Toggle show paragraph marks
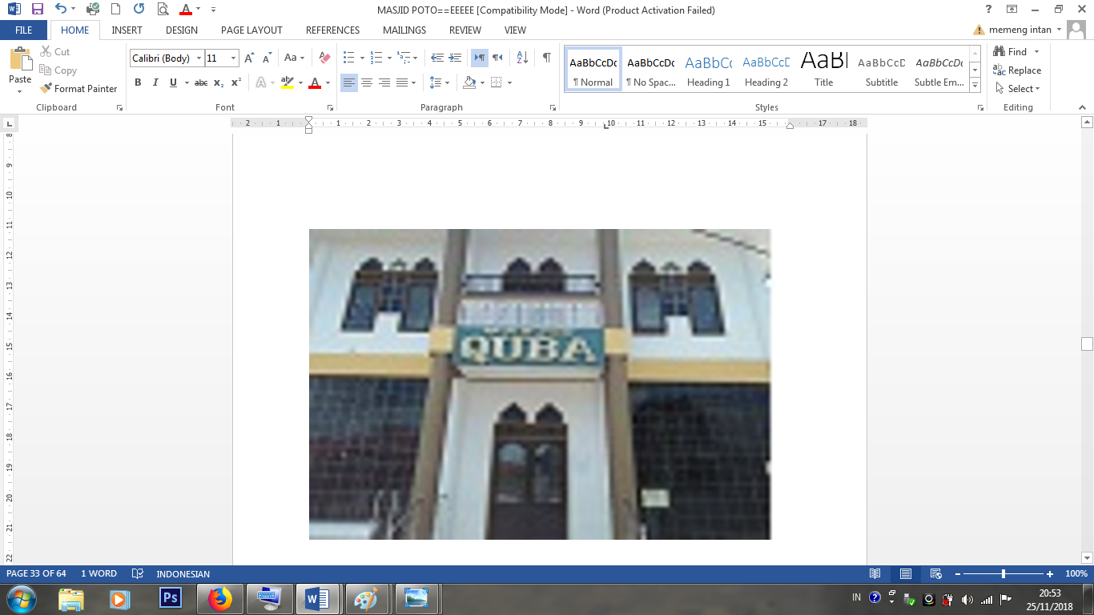1094x615 pixels. click(x=546, y=58)
